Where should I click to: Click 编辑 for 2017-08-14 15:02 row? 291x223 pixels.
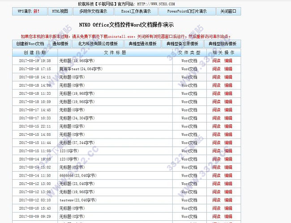(x=228, y=167)
